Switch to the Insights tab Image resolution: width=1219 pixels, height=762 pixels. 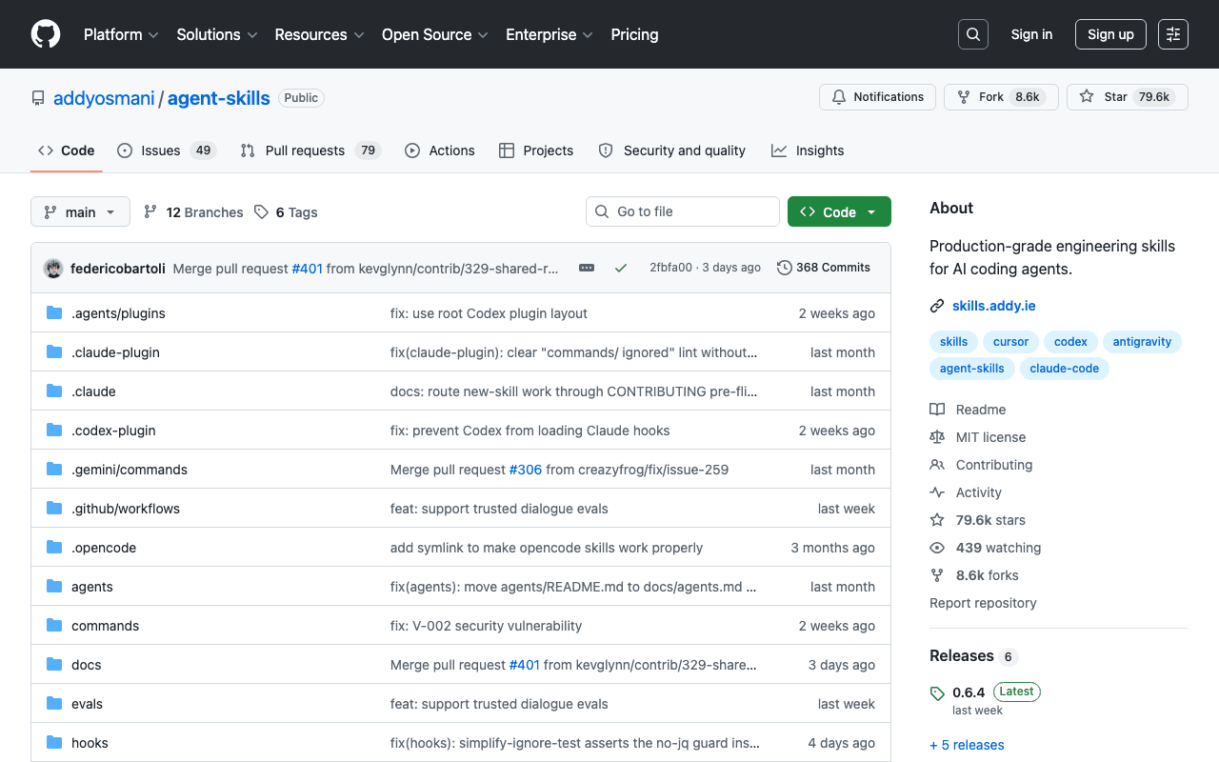[808, 150]
